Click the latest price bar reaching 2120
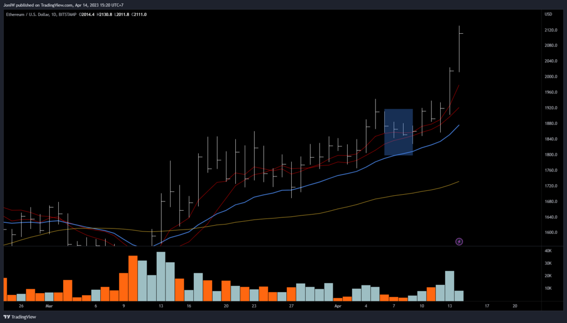Image resolution: width=567 pixels, height=323 pixels. pos(459,50)
